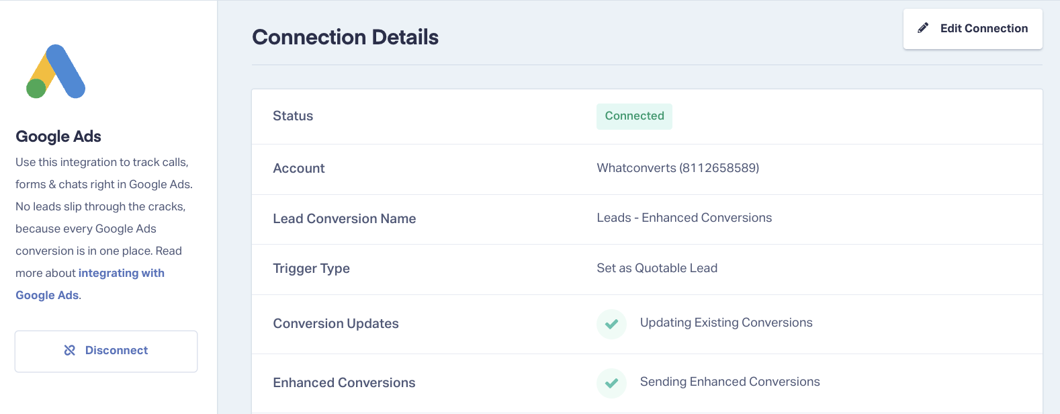Click the 'Set as Quotable Lead' value
The width and height of the screenshot is (1060, 414).
[x=657, y=268]
